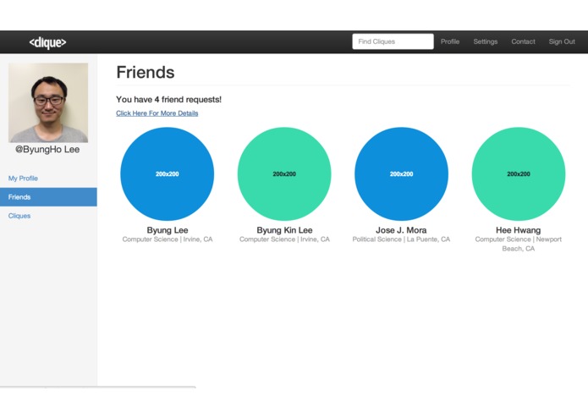This screenshot has height=418, width=588.
Task: Select the Friends sidebar item
Action: [48, 197]
